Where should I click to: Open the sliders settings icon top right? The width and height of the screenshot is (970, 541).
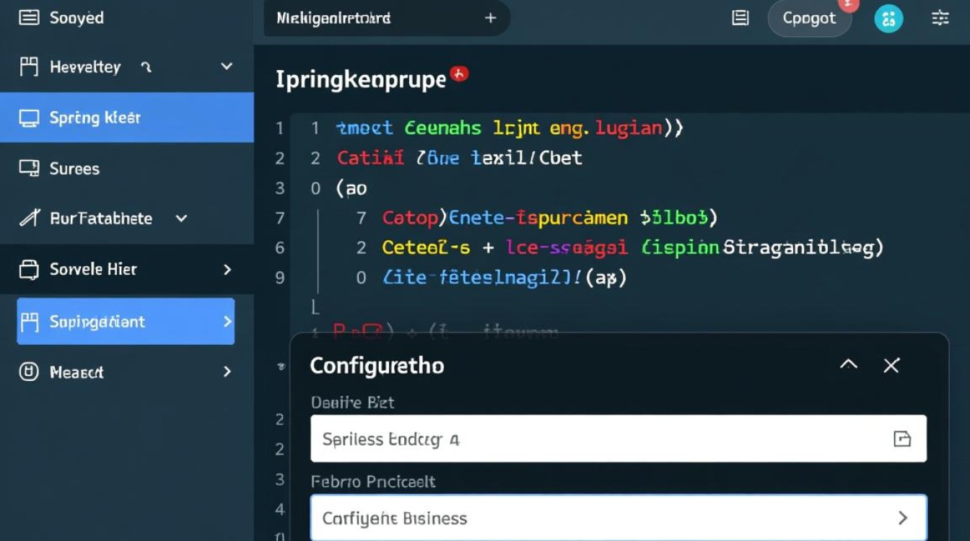click(x=940, y=18)
